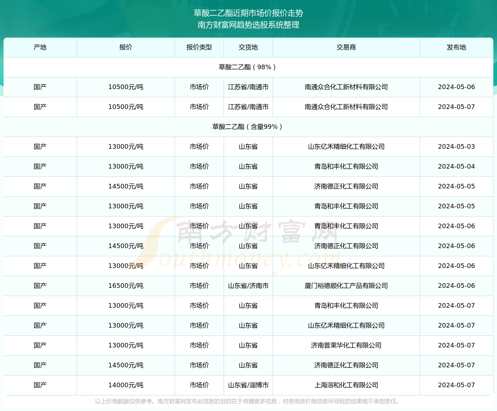497x411 pixels.
Task: Click delivery place 山东省/济南市
Action: (x=248, y=286)
